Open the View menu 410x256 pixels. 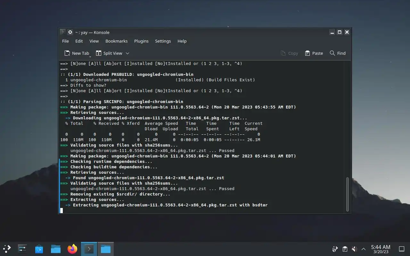point(94,41)
